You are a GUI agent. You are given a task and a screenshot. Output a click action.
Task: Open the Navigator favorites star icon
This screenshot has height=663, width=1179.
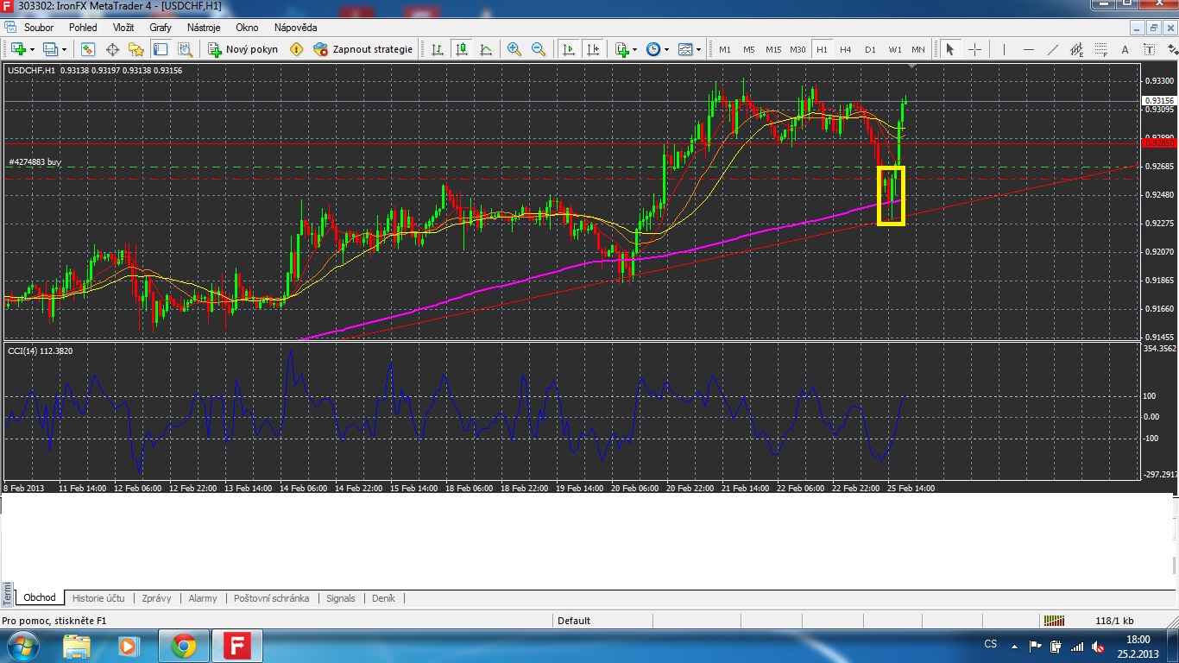pos(136,49)
